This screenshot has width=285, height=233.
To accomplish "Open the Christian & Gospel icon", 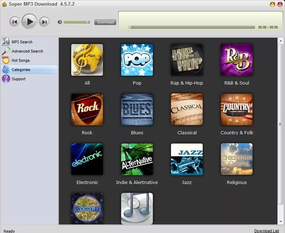I will click(237, 159).
